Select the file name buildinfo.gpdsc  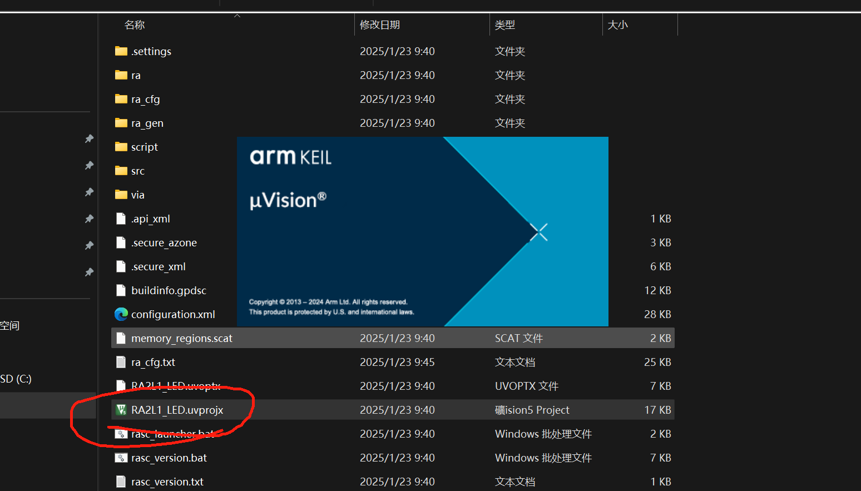[x=169, y=290]
